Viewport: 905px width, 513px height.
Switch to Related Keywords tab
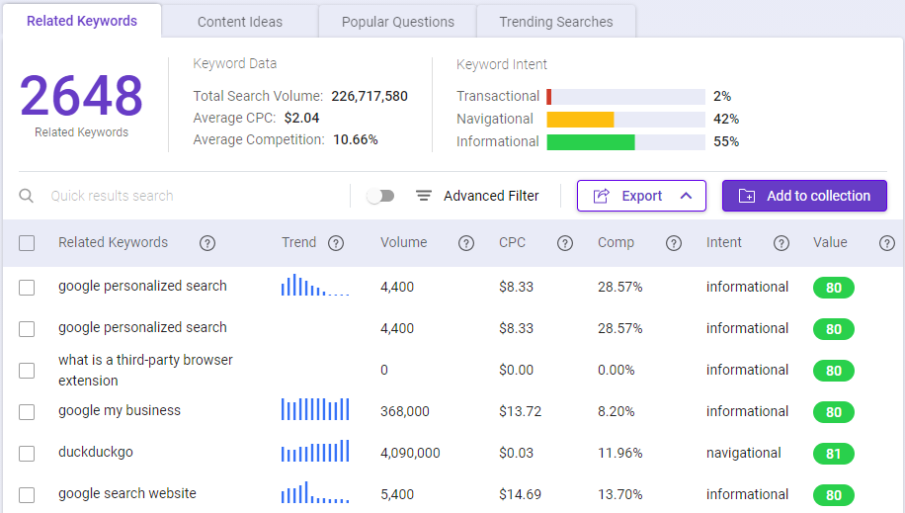(x=82, y=21)
